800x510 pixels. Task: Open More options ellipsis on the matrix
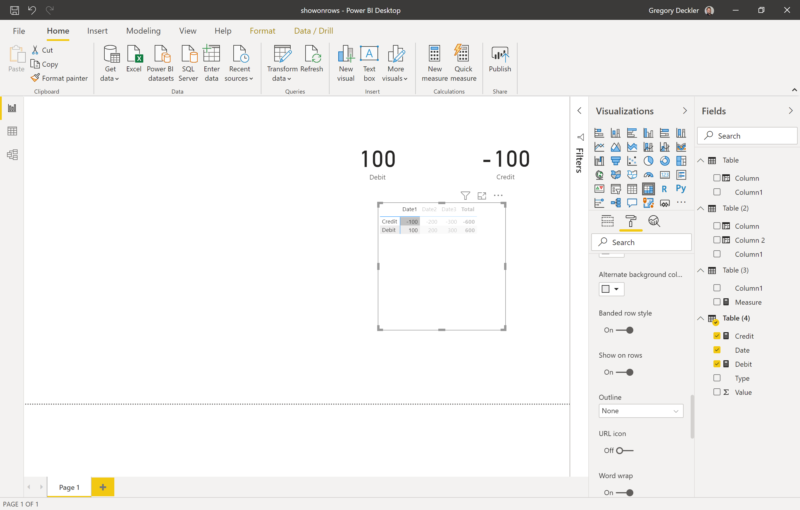[498, 196]
